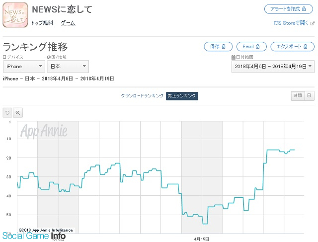The height and width of the screenshot is (242, 318).
Task: Click the device icon beside デバイス label
Action: [x=4, y=57]
